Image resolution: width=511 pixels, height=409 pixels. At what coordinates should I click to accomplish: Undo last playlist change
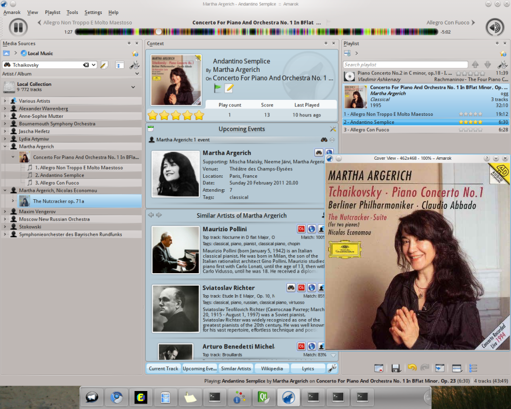(412, 368)
